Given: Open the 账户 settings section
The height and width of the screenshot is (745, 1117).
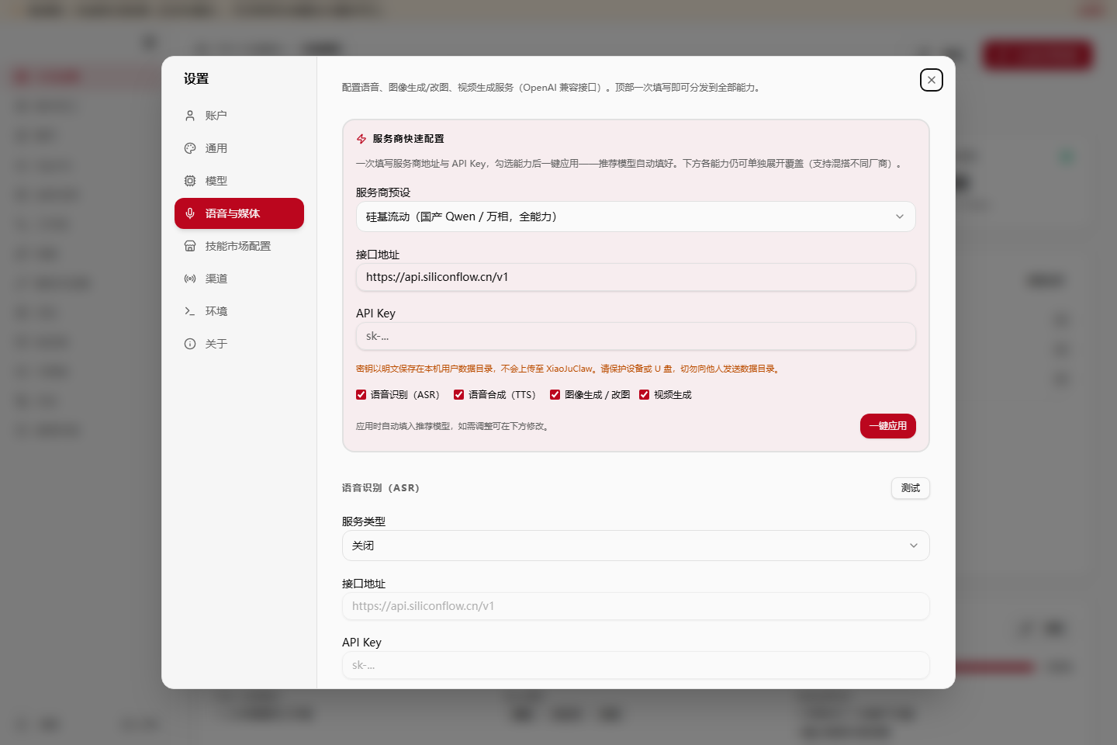Looking at the screenshot, I should pos(239,116).
